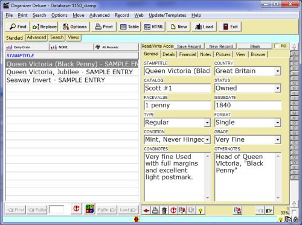
Task: Click the red refresh icon under record list
Action: [x=76, y=209]
